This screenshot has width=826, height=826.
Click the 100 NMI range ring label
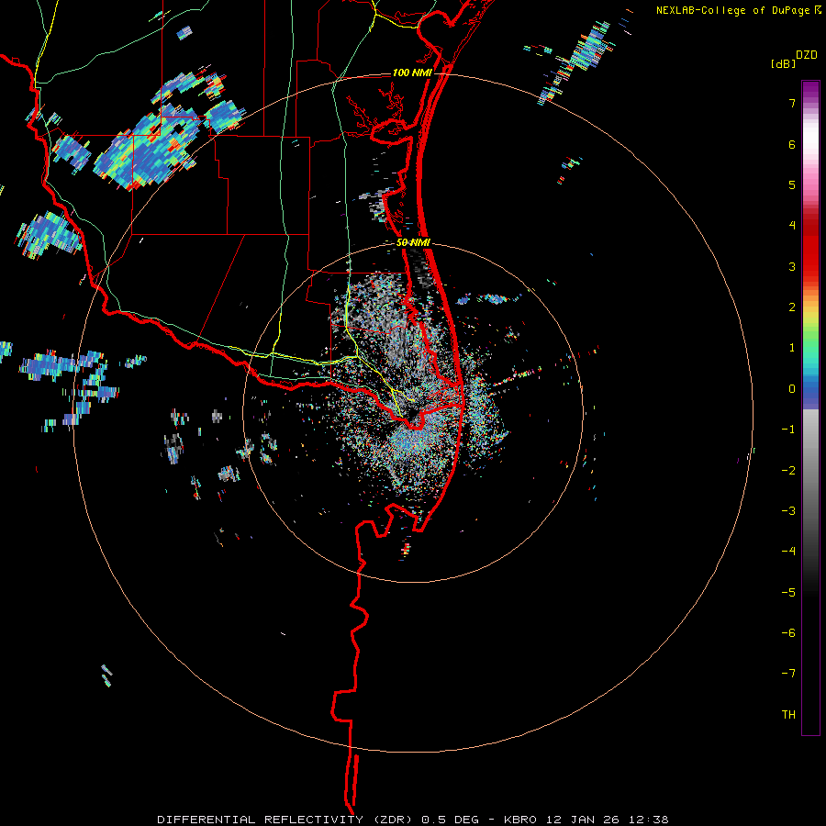pyautogui.click(x=412, y=73)
